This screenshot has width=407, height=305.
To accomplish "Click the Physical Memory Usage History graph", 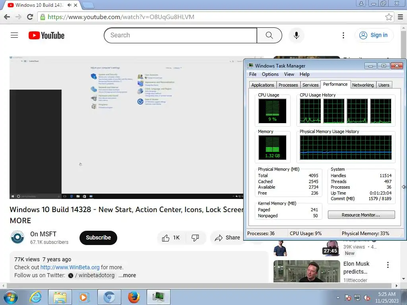I will [346, 148].
